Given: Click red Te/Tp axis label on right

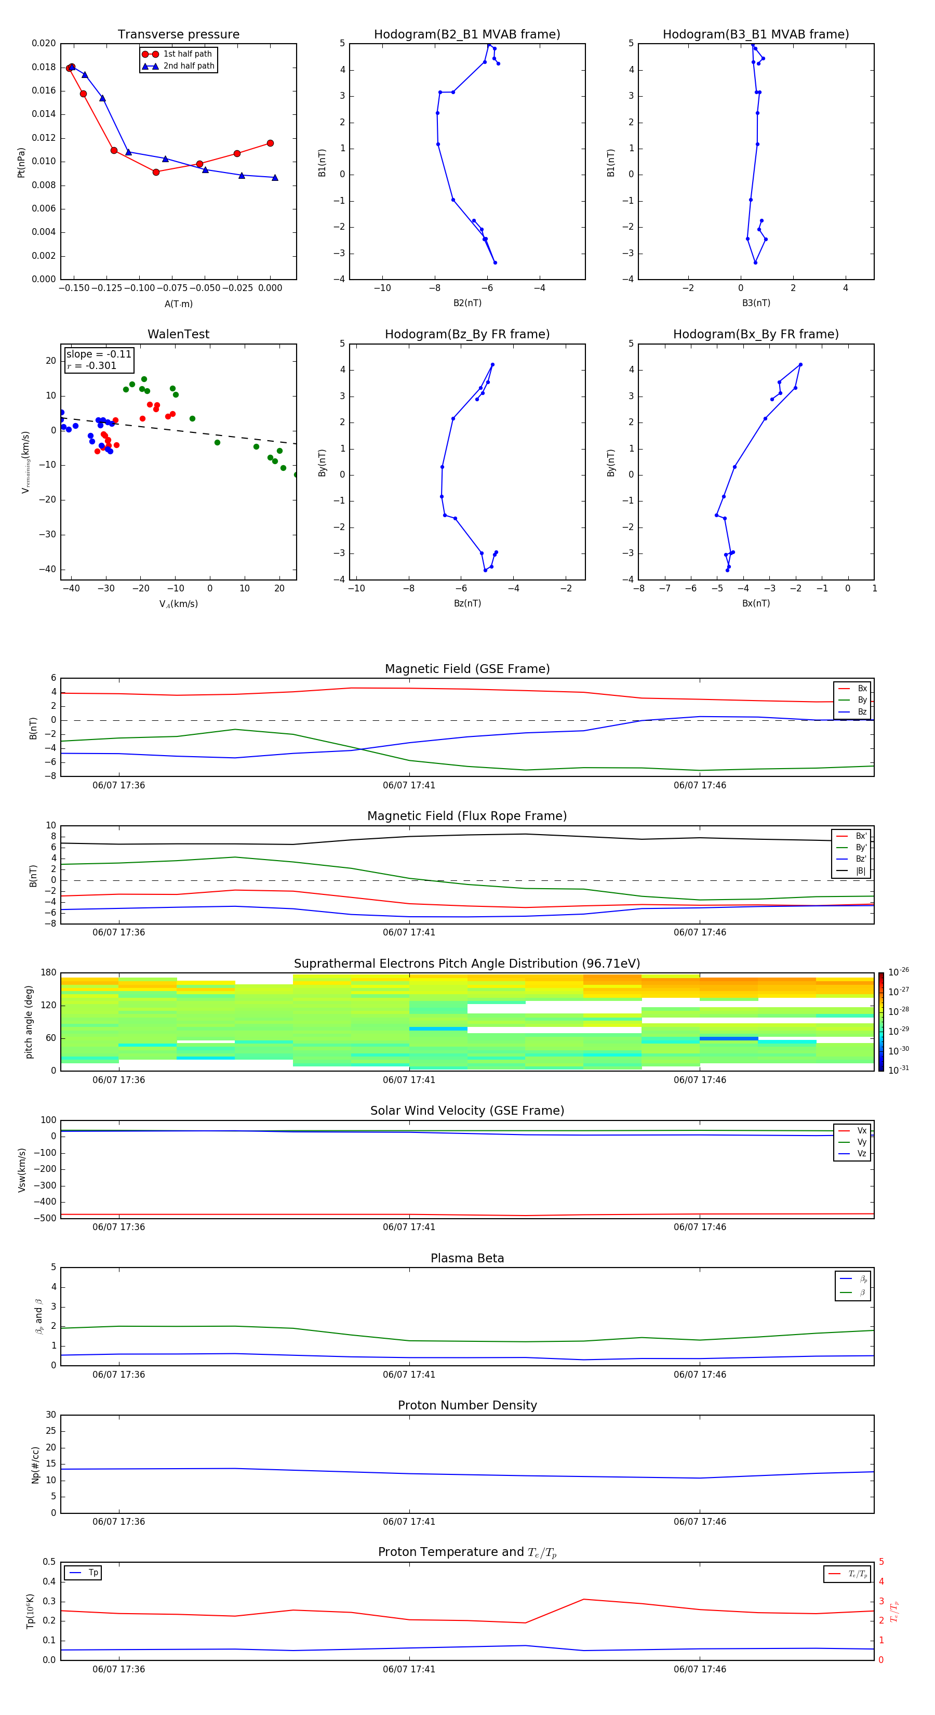Looking at the screenshot, I should pos(894,1611).
